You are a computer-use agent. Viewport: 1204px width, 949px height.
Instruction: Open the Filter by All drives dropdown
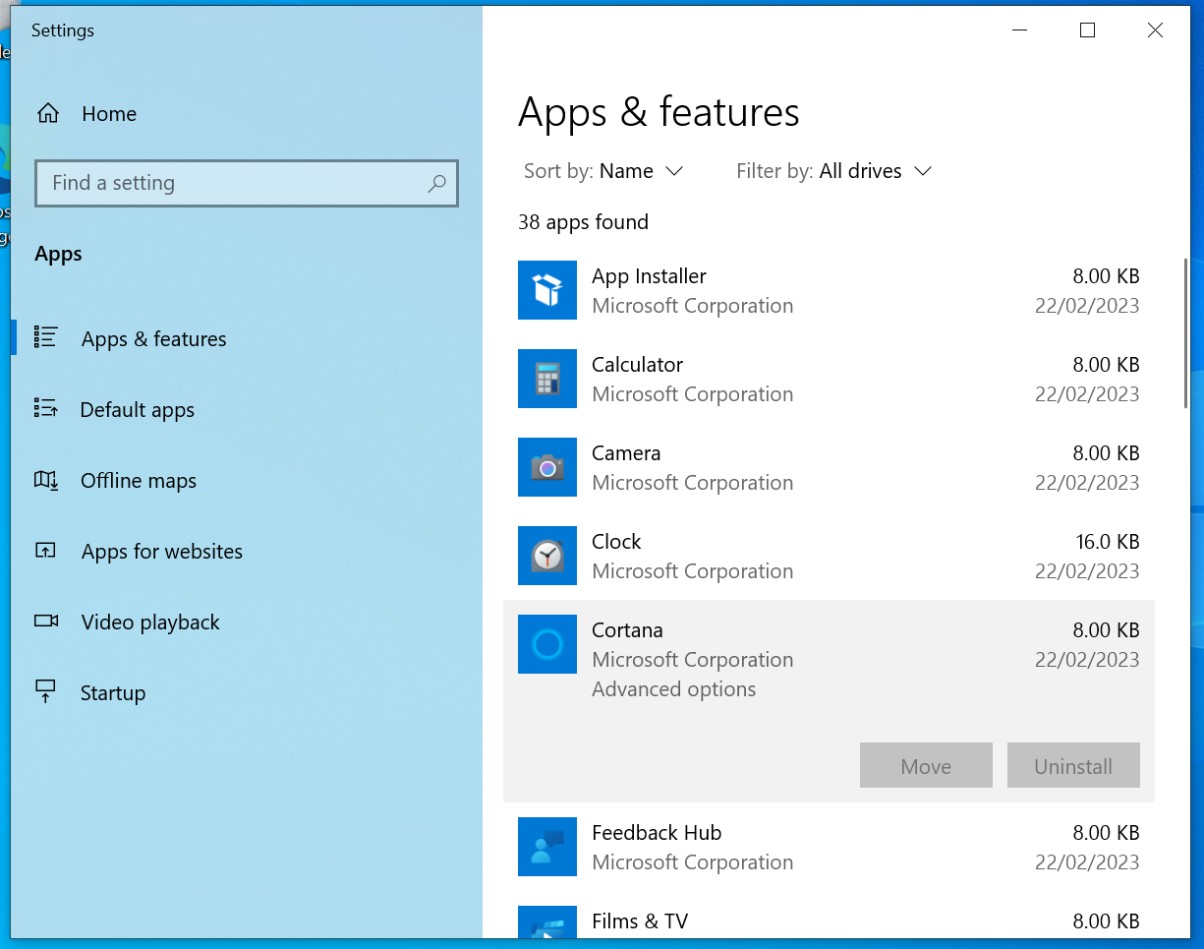coord(873,170)
